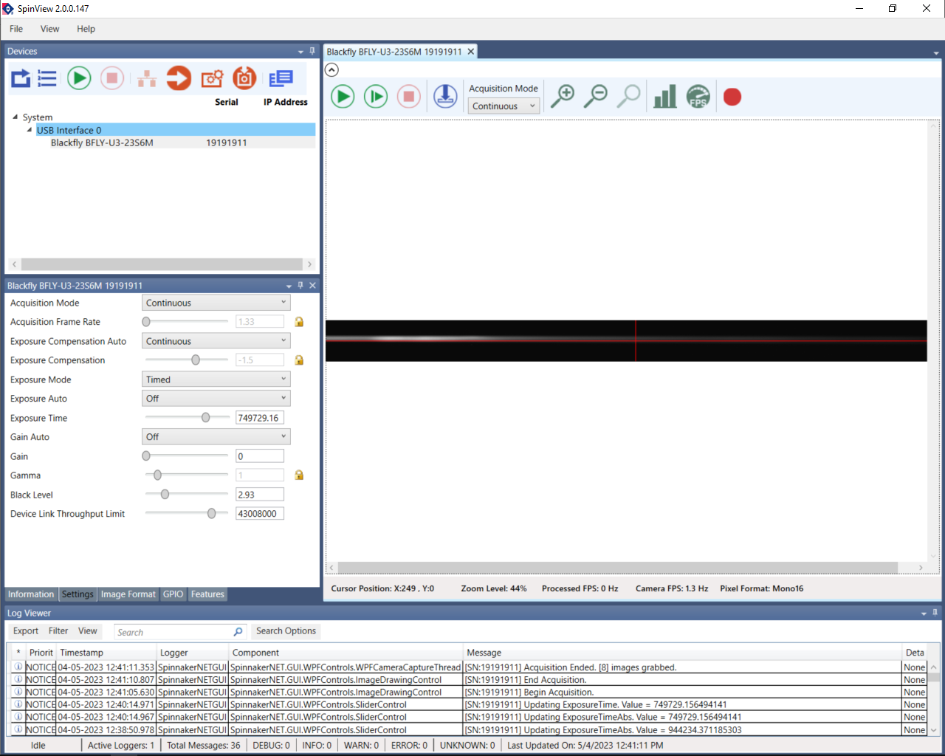Open the Exposure Auto dropdown
Screen dimensions: 945x756
[216, 399]
